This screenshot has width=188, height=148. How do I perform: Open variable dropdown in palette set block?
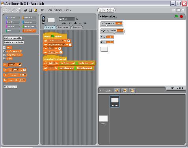tap(11, 65)
